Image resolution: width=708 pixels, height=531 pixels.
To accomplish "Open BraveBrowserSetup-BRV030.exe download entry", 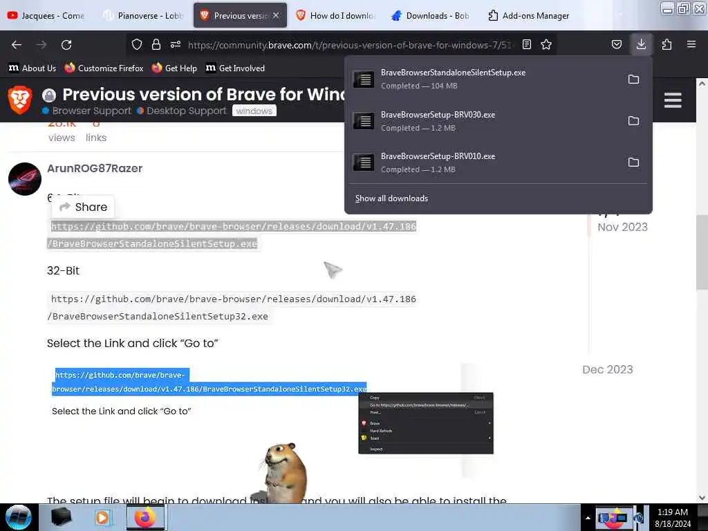I will [x=483, y=121].
